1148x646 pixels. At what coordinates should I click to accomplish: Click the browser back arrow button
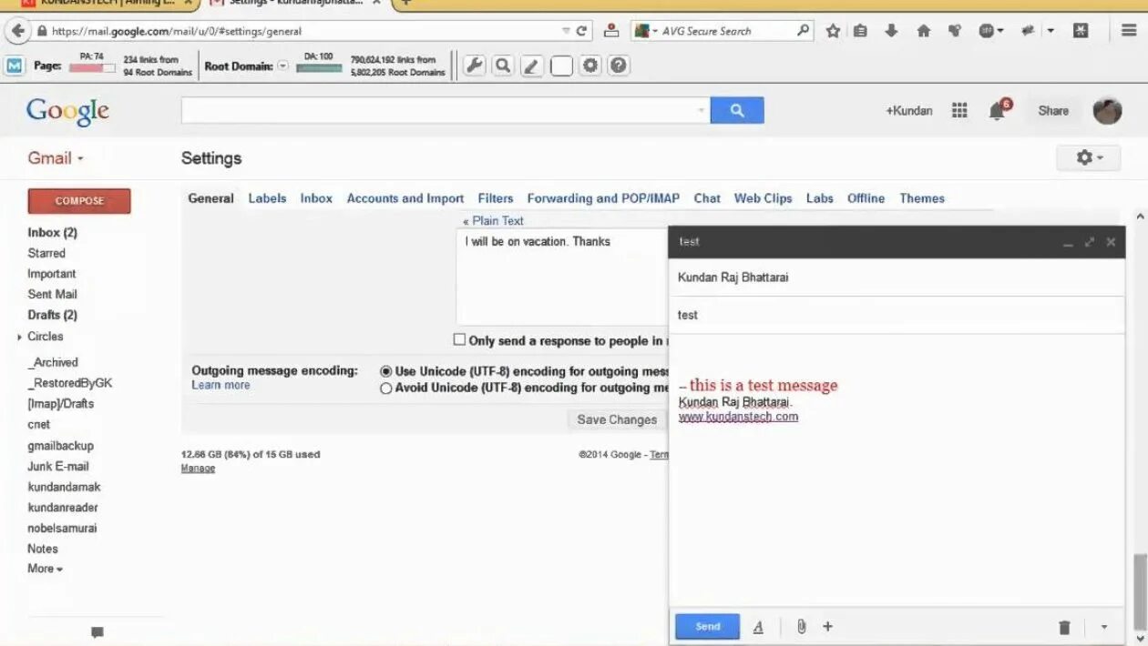pyautogui.click(x=16, y=31)
